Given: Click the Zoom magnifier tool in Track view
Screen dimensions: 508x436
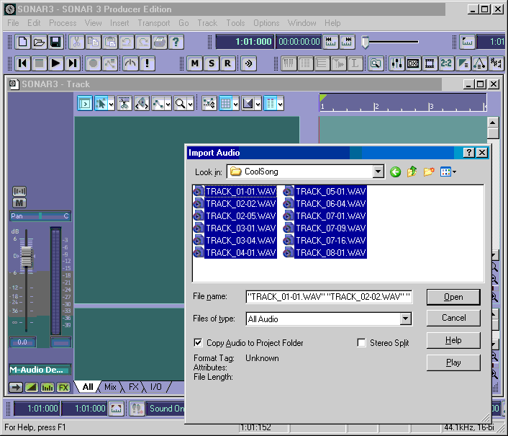Looking at the screenshot, I should tap(180, 104).
